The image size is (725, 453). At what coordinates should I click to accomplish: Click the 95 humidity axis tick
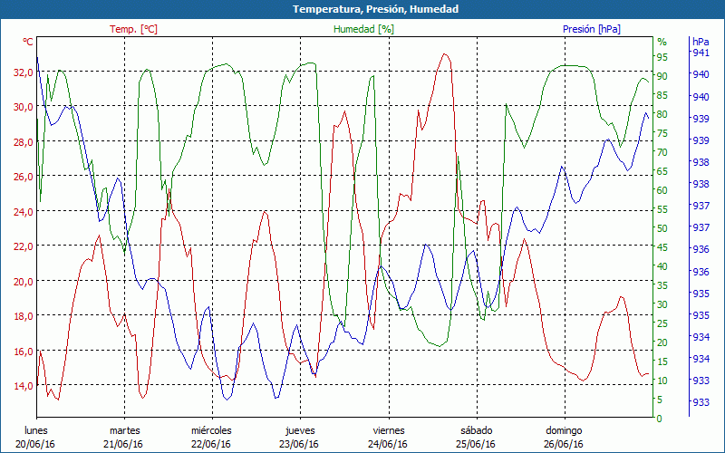(662, 57)
